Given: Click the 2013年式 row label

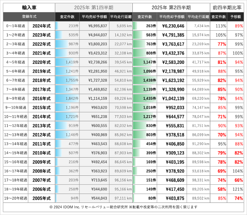Looking at the screenshot, I should tap(42, 126).
